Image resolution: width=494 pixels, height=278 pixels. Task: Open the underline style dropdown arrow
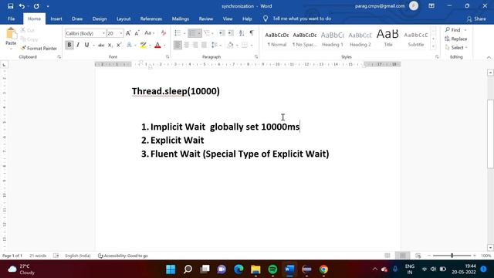tap(93, 46)
